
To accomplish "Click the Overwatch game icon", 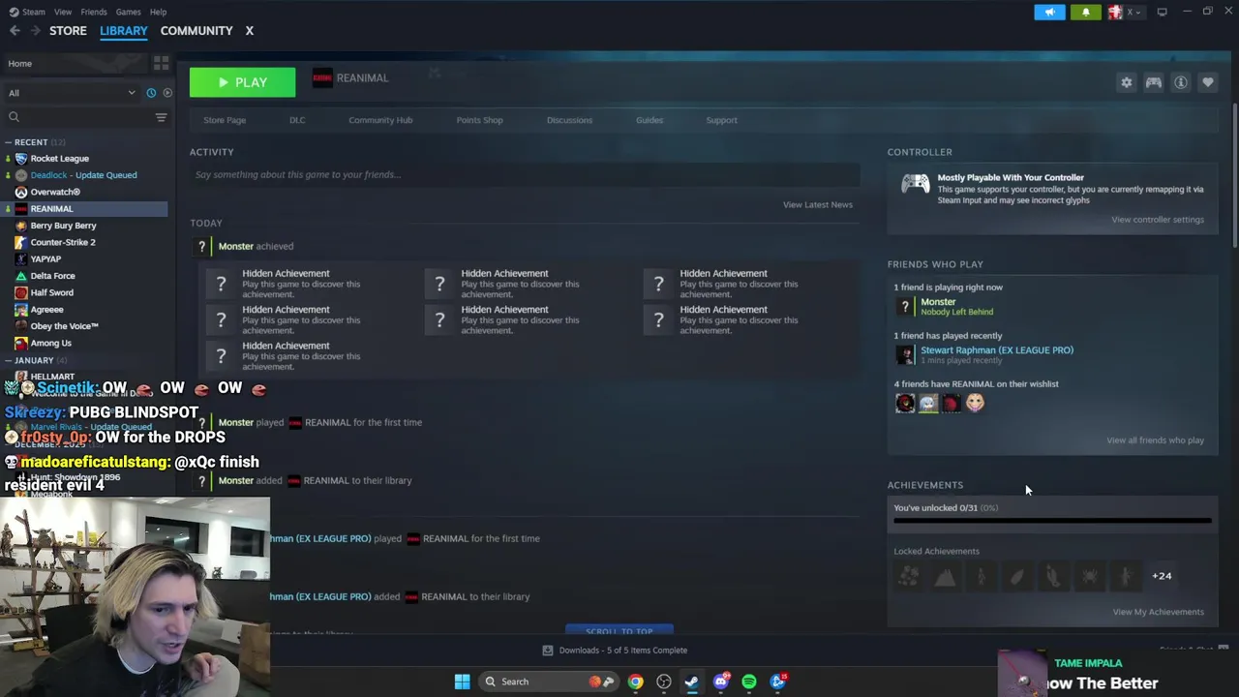I will (x=21, y=192).
